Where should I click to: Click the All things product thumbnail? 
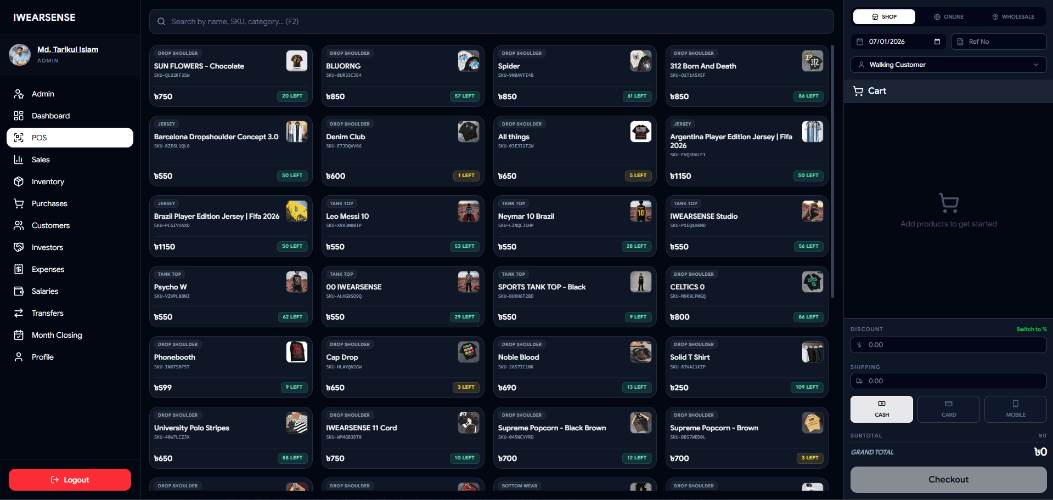tap(641, 132)
